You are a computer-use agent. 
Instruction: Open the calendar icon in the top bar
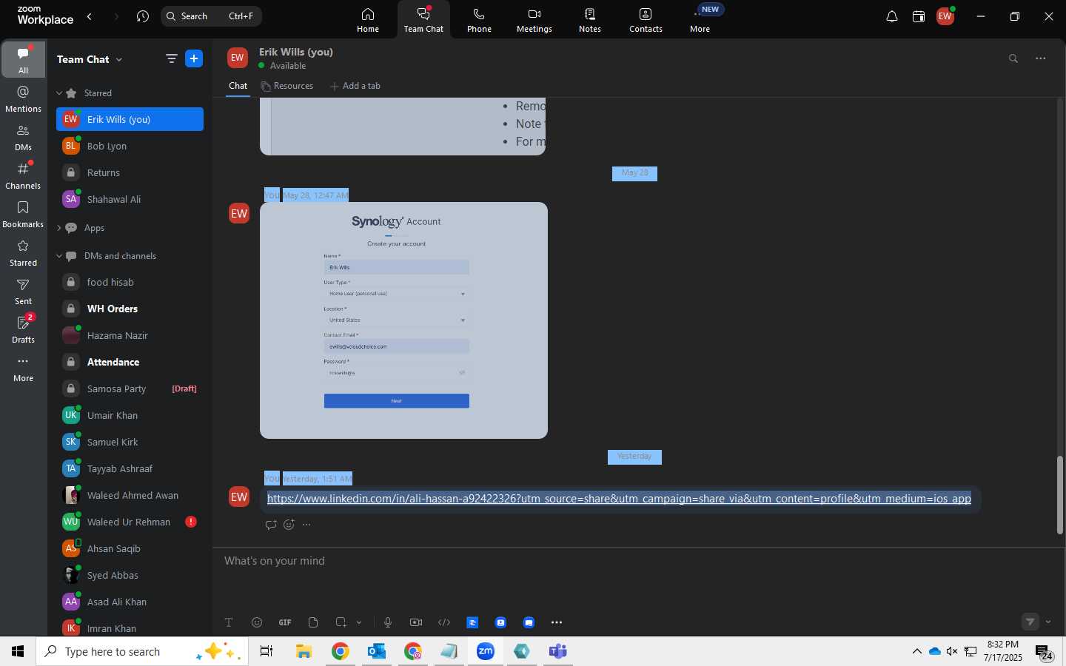[x=919, y=16]
